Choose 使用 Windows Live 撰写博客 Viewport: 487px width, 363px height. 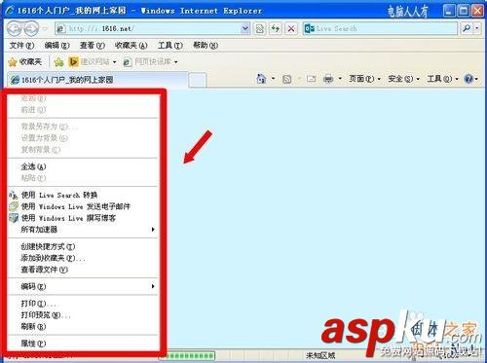(83, 218)
